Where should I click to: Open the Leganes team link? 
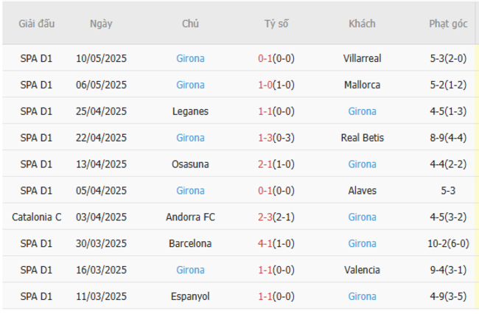(x=190, y=111)
